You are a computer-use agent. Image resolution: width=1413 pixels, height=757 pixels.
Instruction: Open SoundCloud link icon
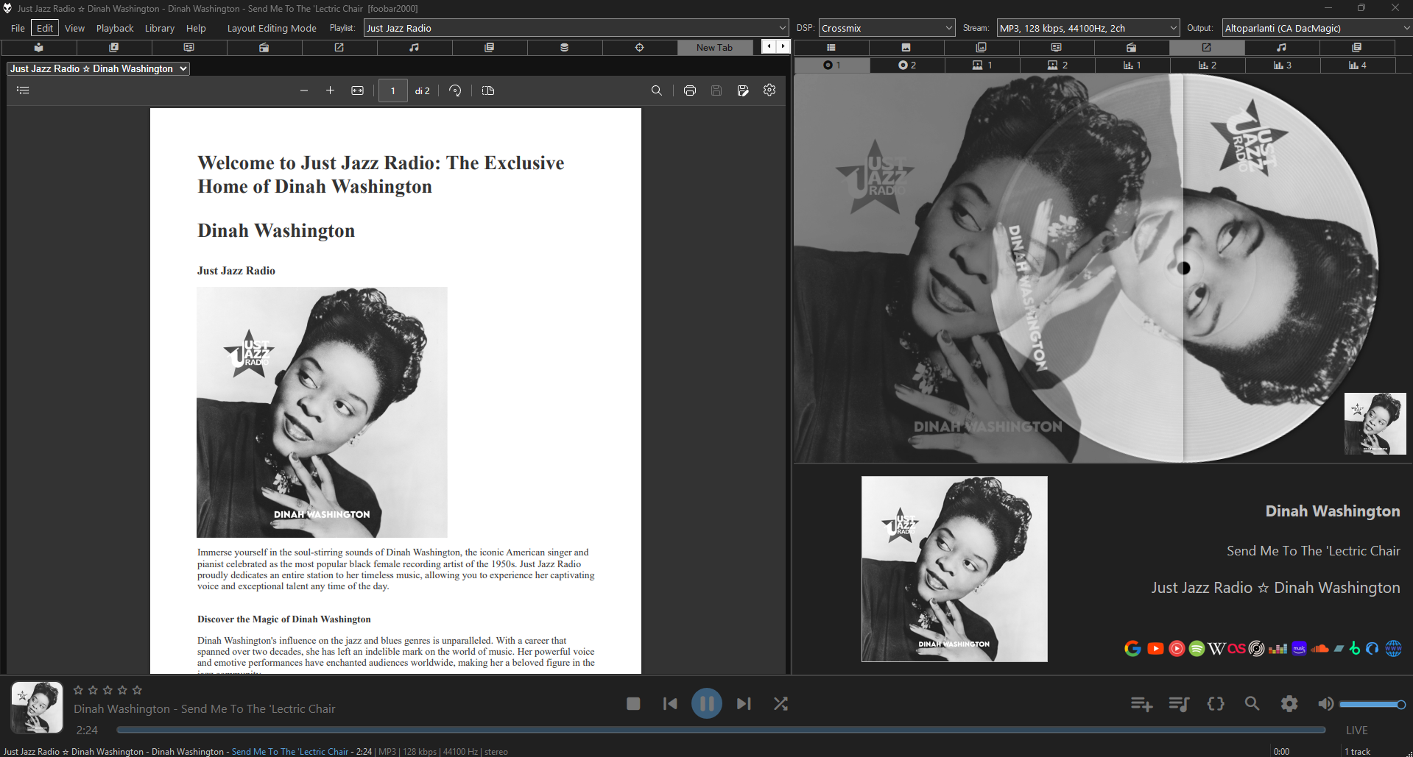[x=1319, y=649]
